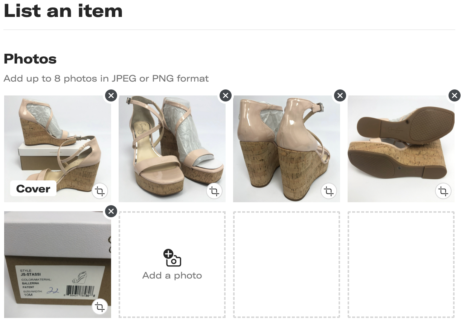Remove the second photo of front sandals
This screenshot has width=470, height=330.
click(225, 95)
